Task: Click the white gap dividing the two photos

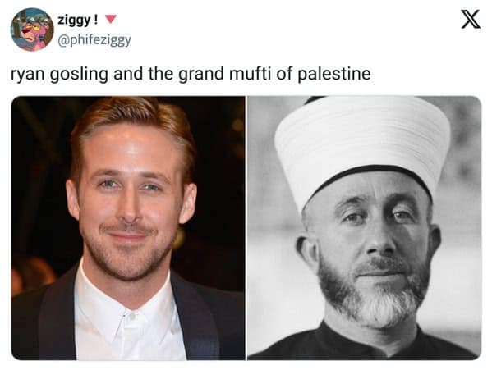Action: point(246,228)
